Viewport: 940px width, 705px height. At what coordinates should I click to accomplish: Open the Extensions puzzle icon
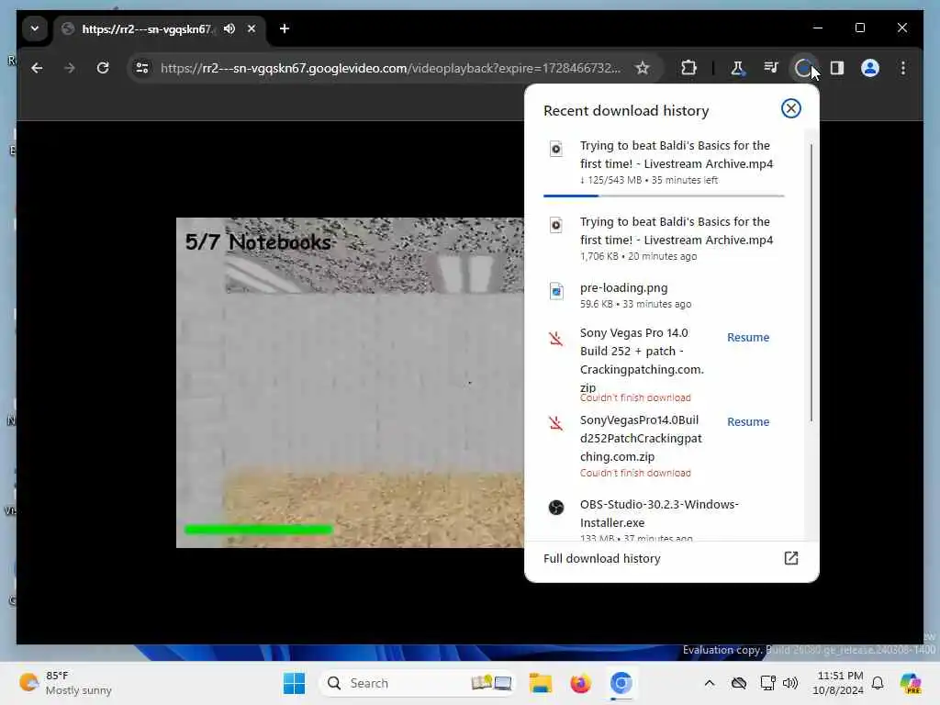point(688,68)
